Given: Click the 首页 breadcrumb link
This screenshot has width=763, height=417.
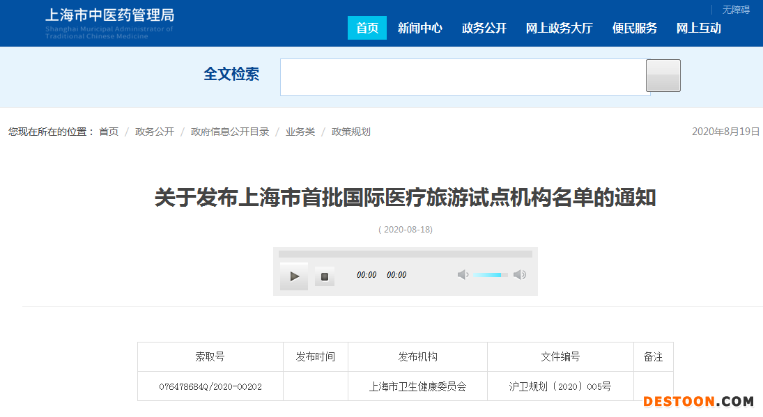Looking at the screenshot, I should pyautogui.click(x=109, y=132).
